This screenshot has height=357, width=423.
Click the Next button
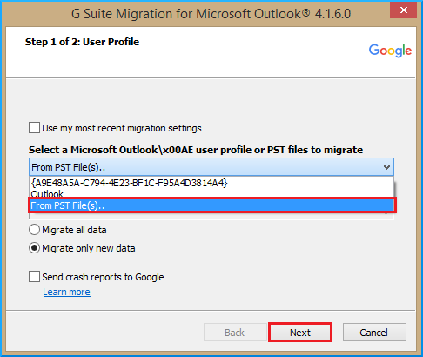[300, 333]
